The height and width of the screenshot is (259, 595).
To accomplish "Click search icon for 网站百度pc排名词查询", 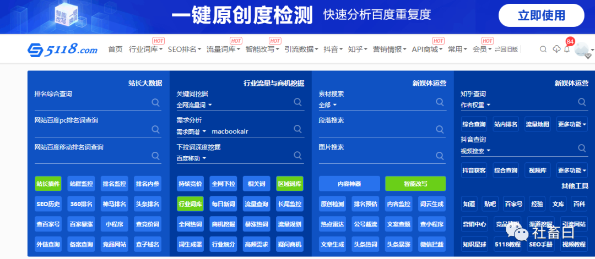I will tap(155, 129).
